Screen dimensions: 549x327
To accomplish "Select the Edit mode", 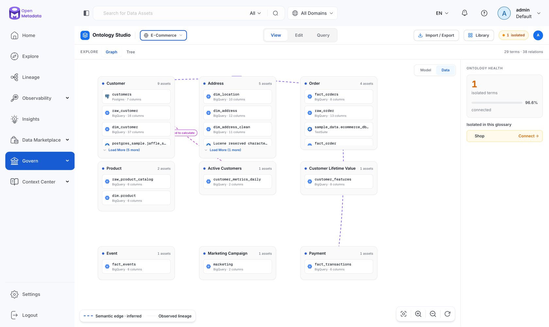I will coord(299,35).
